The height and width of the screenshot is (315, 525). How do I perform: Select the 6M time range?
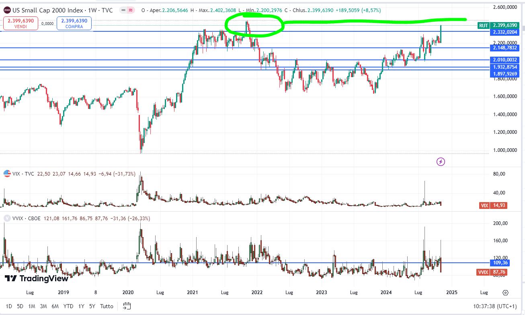point(55,306)
